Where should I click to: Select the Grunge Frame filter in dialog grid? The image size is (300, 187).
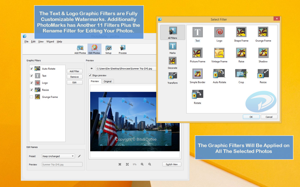tap(263, 34)
